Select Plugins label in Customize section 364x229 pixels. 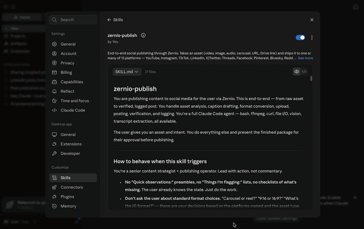[67, 197]
